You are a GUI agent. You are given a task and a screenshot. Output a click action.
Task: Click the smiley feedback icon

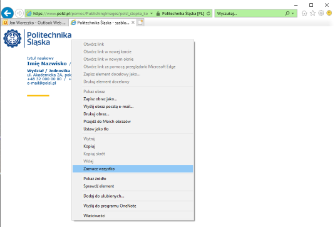(x=329, y=13)
